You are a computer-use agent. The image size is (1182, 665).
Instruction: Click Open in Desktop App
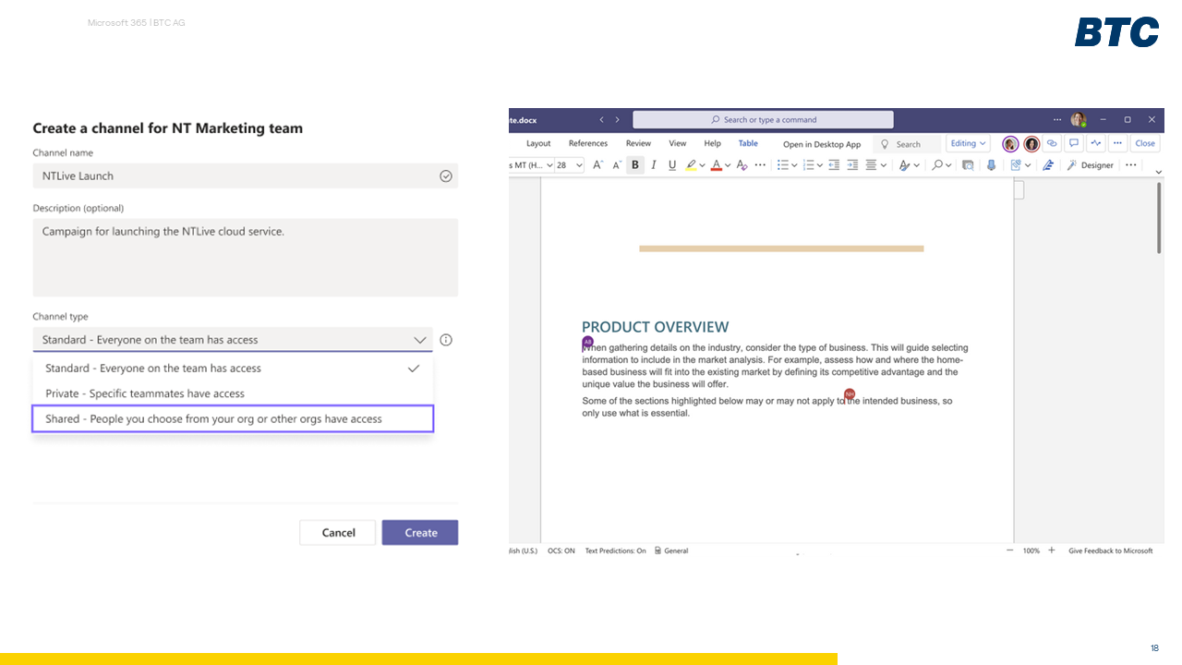pyautogui.click(x=822, y=145)
